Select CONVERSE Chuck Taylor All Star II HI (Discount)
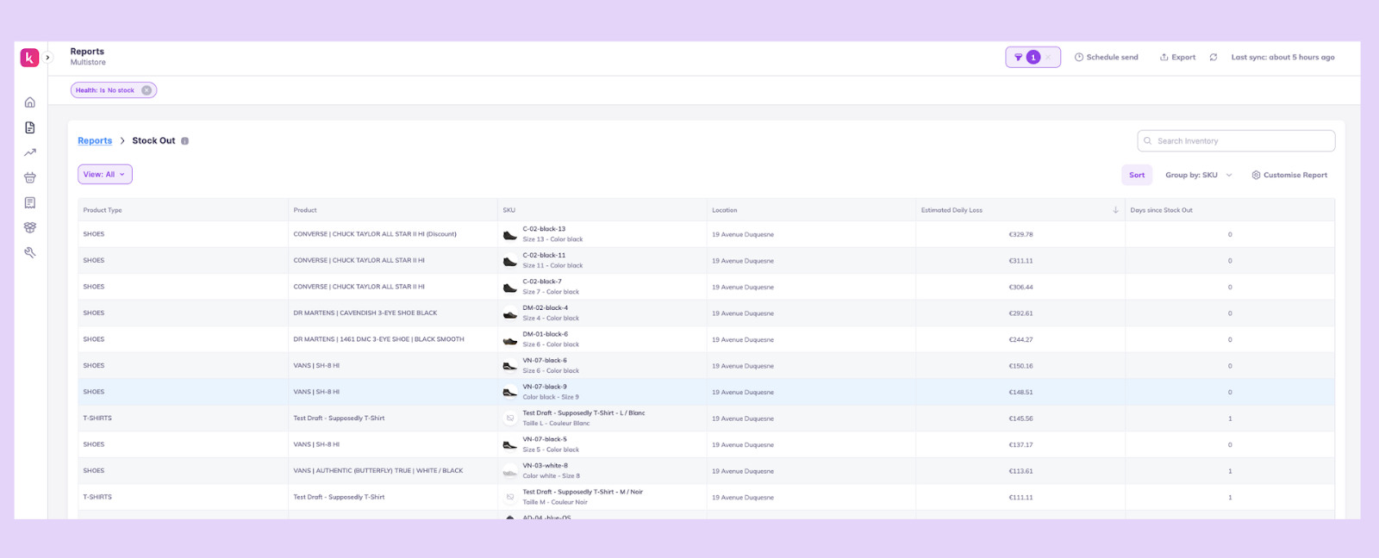1379x558 pixels. point(375,234)
